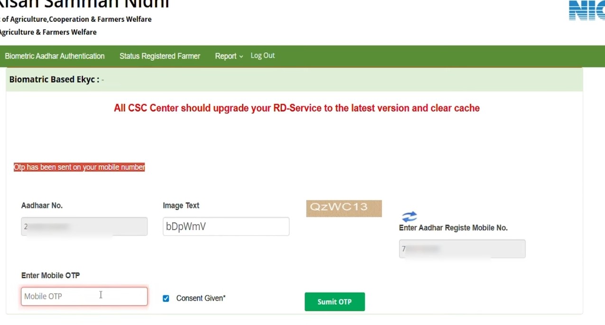Open the Report dropdown menu
605x325 pixels.
click(x=226, y=56)
